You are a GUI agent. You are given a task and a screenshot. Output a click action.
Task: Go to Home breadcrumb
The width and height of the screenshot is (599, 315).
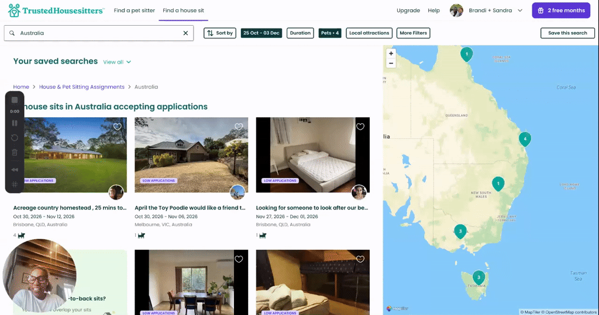click(x=21, y=87)
